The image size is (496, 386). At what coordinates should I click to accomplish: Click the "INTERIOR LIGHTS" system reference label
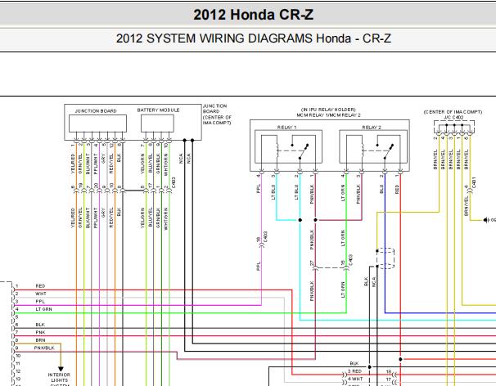pos(59,378)
